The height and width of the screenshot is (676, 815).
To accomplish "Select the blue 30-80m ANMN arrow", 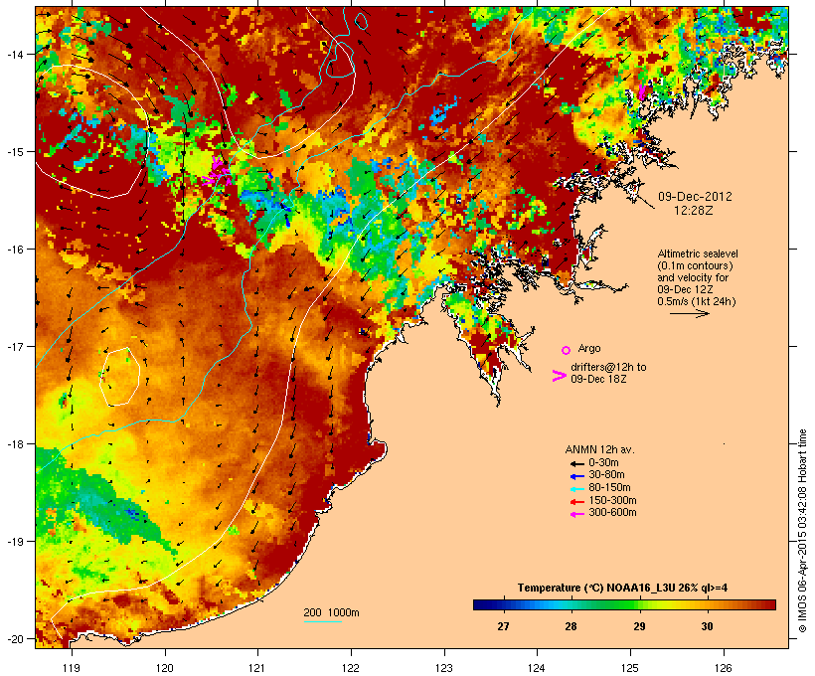I will (x=575, y=475).
